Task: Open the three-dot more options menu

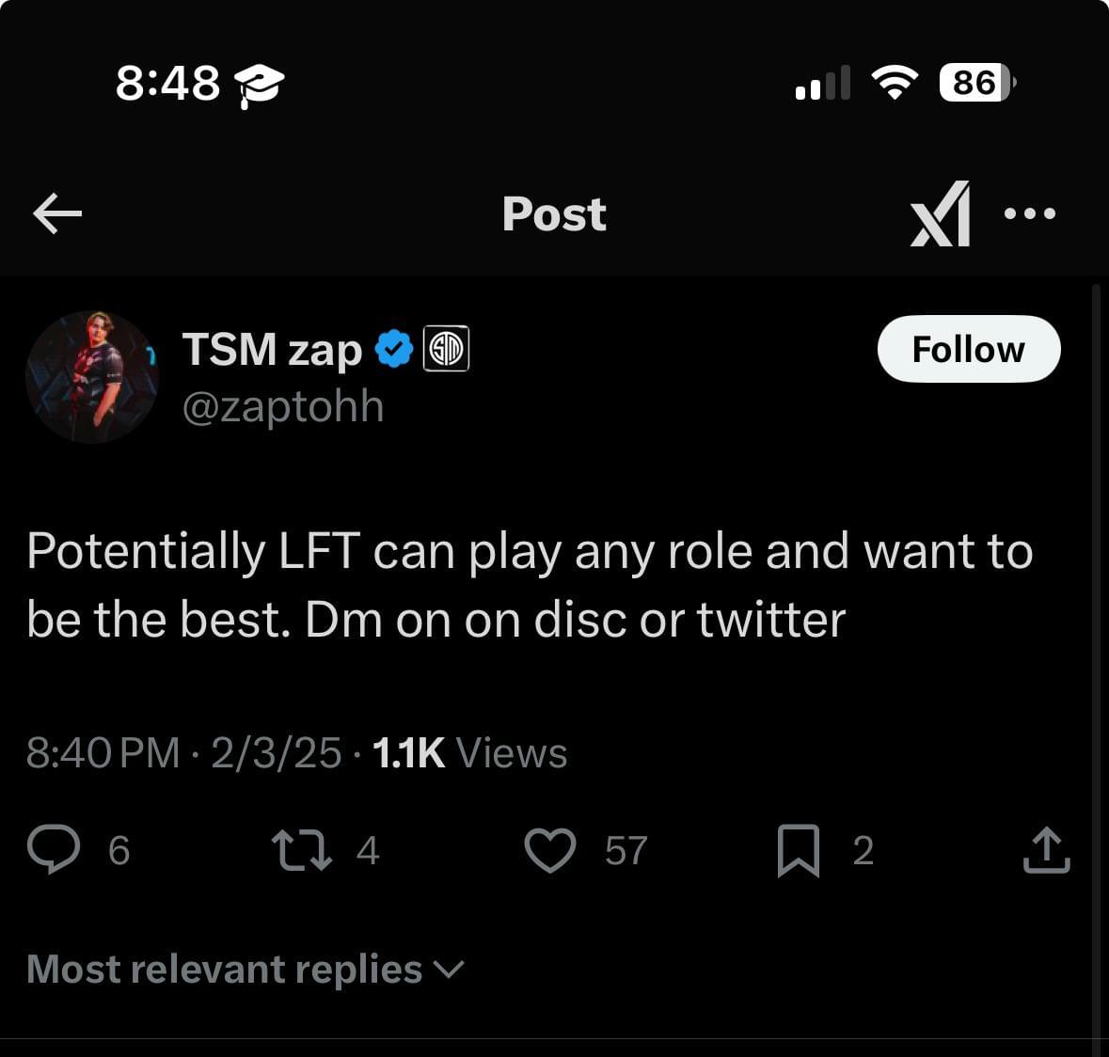Action: click(1030, 213)
